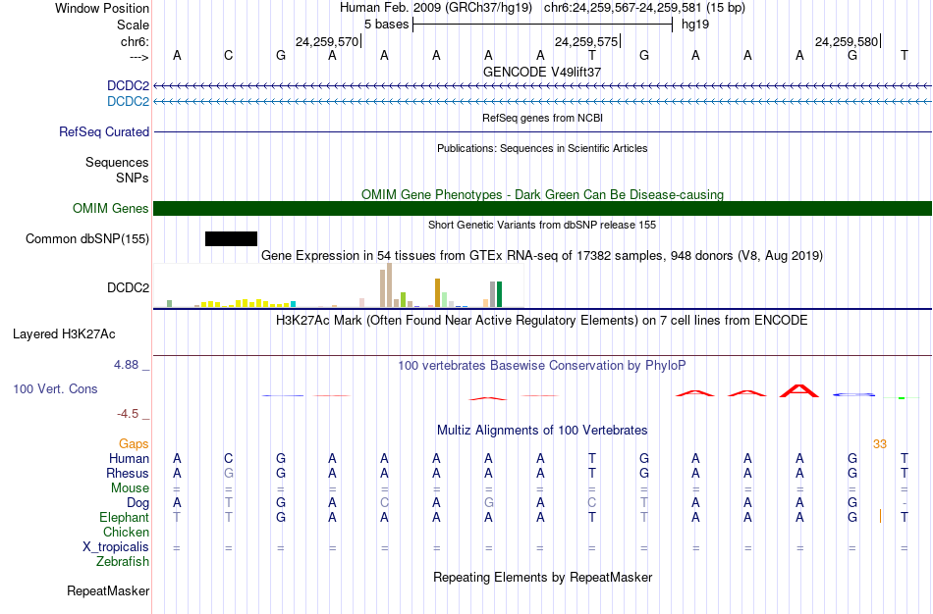Click the 100 Vert. Cons label
Screen dimensions: 933x614
point(55,388)
